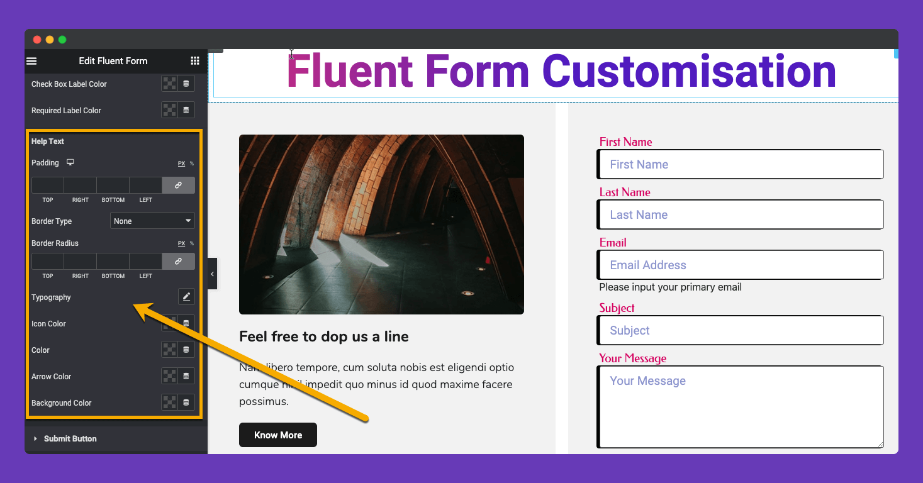Screen dimensions: 923x483
Task: Click the Help Text section heading
Action: coord(48,142)
